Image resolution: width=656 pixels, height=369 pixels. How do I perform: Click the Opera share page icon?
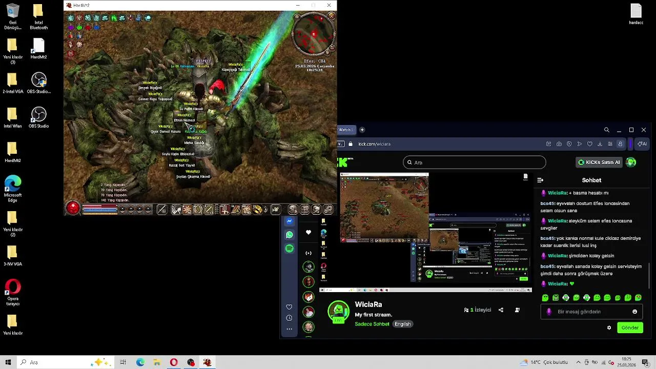pos(549,144)
